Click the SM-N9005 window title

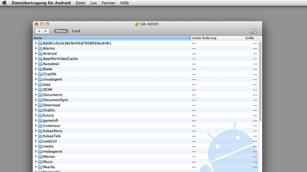tap(150, 24)
